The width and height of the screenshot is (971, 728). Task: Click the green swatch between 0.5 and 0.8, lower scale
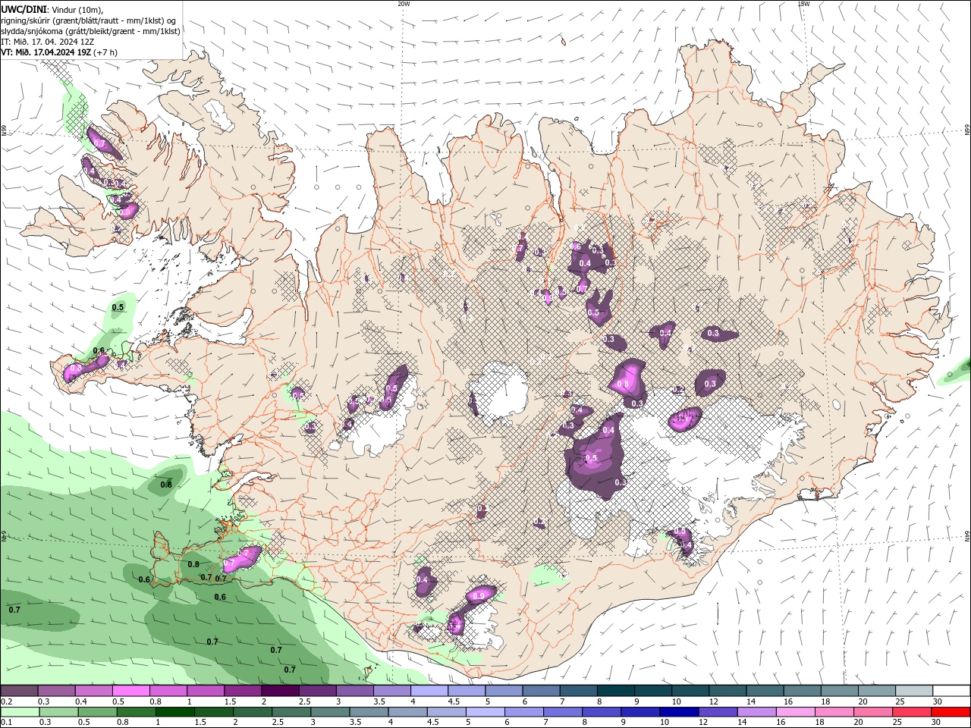point(97,712)
